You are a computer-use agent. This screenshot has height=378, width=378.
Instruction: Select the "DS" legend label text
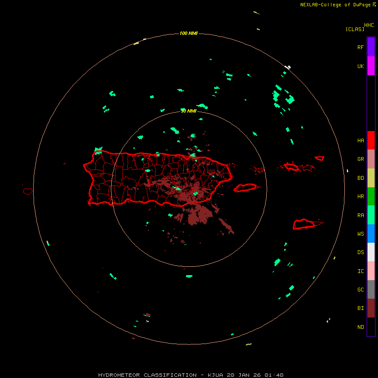coord(360,252)
